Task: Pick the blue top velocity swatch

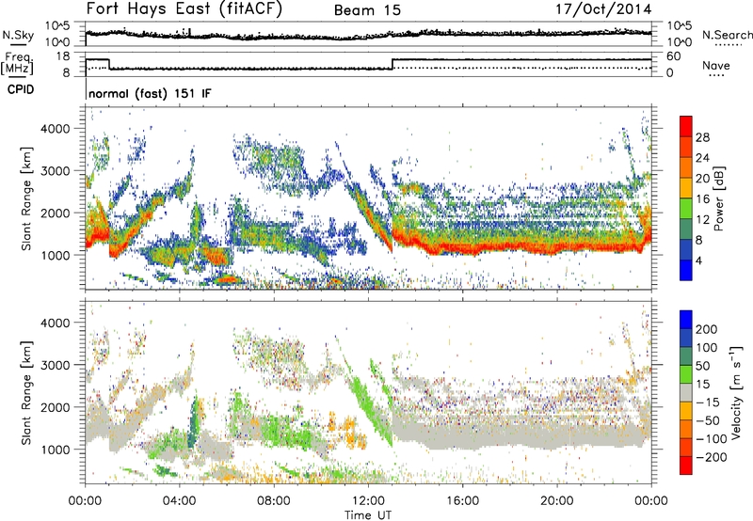Action: click(x=686, y=320)
